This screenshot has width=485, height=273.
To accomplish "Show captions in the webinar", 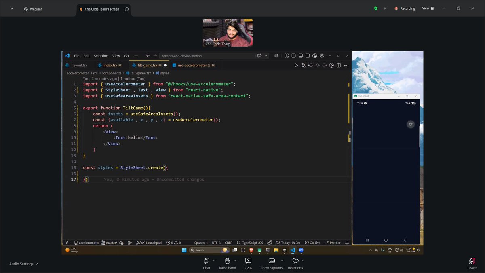I will [272, 263].
